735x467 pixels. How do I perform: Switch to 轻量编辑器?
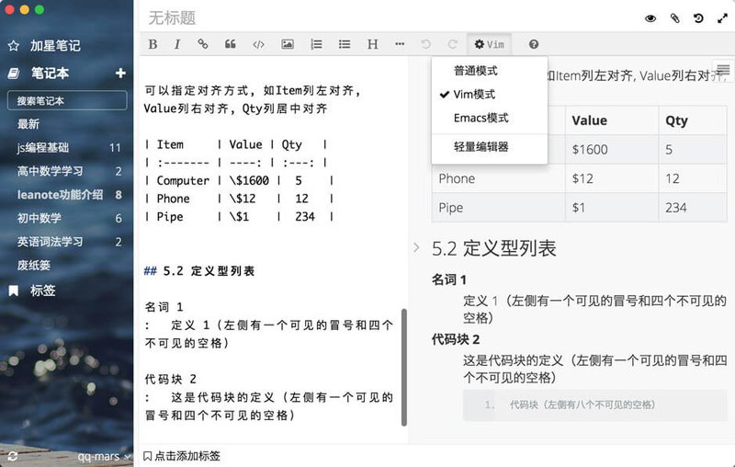coord(490,147)
